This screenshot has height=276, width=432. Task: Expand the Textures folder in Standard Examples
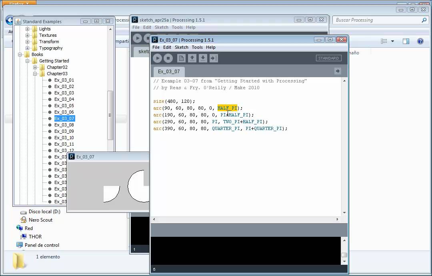27,35
